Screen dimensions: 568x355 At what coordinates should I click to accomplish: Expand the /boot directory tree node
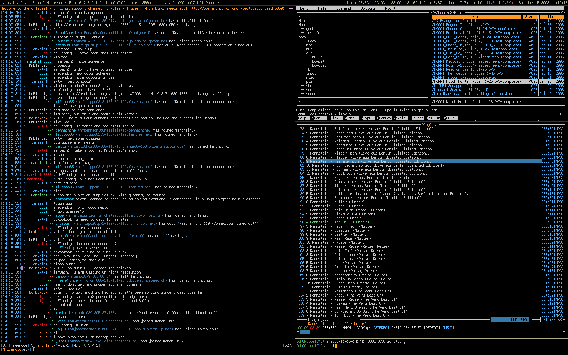(x=303, y=25)
